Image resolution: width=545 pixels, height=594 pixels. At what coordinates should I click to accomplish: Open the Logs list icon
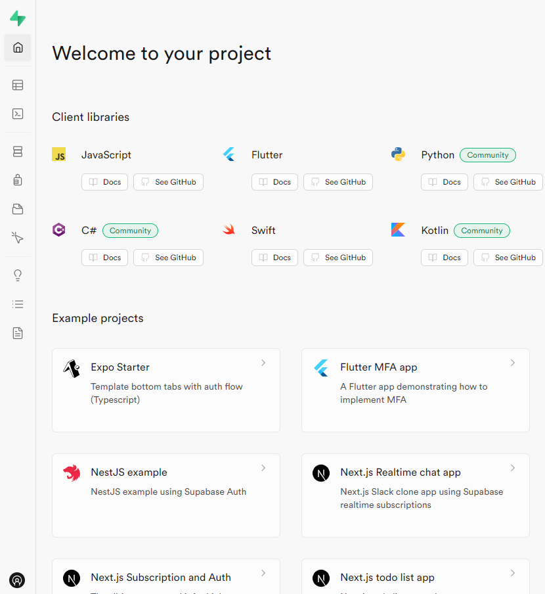[x=18, y=304]
